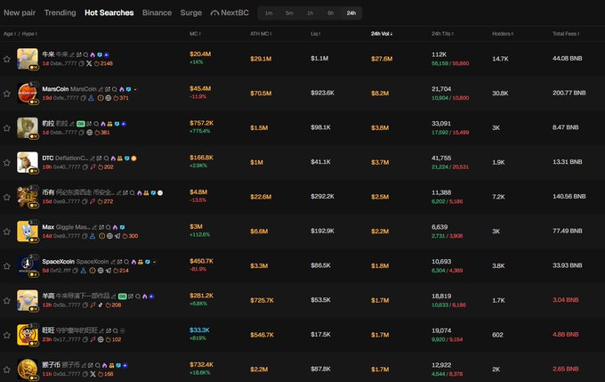Image resolution: width=605 pixels, height=382 pixels.
Task: Open the DTC mouse avatar thumbnail
Action: (x=28, y=162)
